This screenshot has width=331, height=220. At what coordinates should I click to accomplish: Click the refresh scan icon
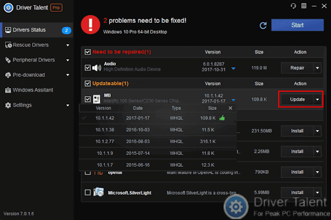coord(263,25)
